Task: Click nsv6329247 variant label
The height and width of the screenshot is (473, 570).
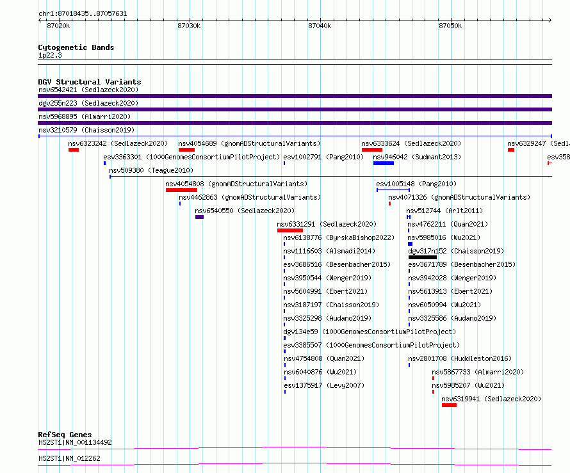Action: [x=539, y=143]
